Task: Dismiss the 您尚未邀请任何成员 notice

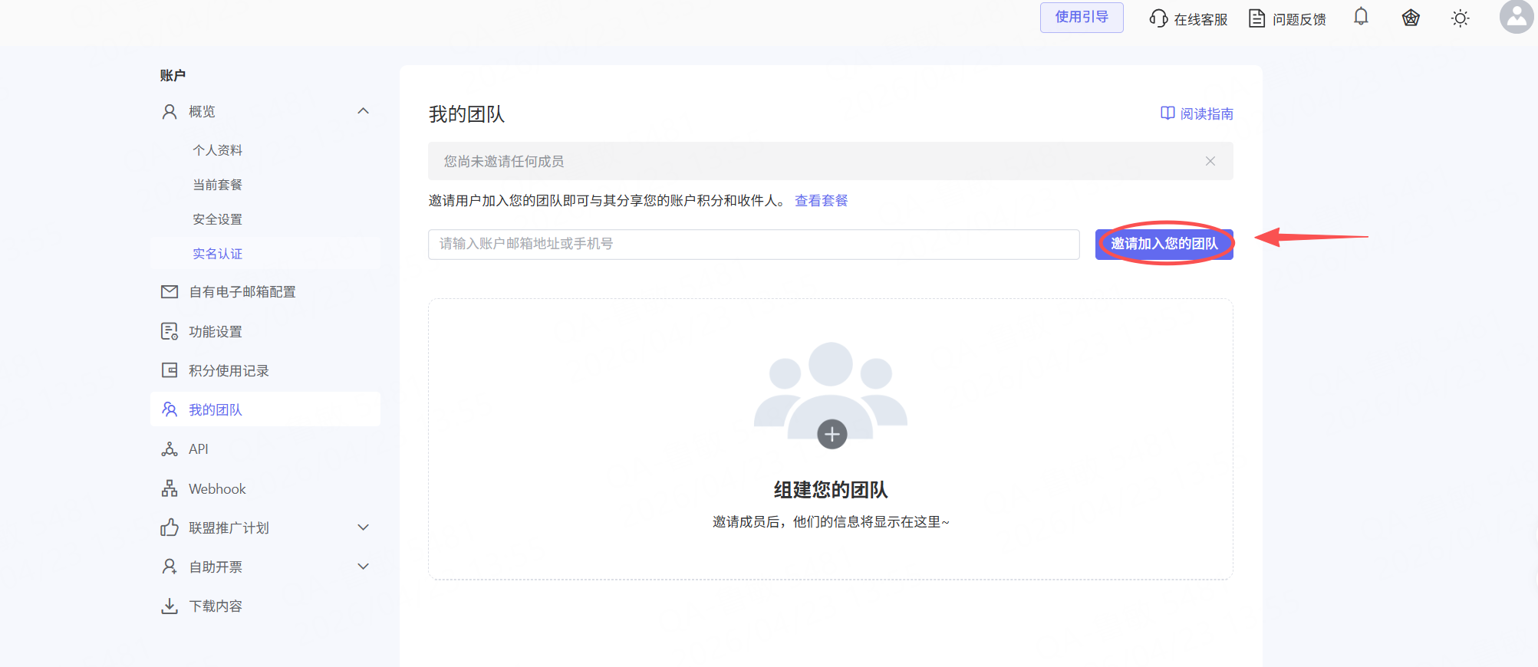Action: (1210, 161)
